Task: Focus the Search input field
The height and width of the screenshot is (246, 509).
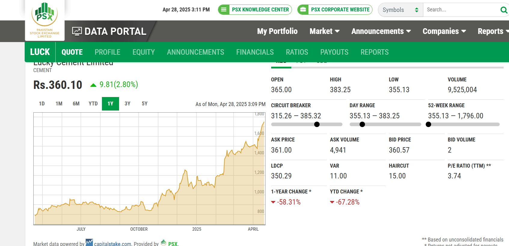Action: 461,10
